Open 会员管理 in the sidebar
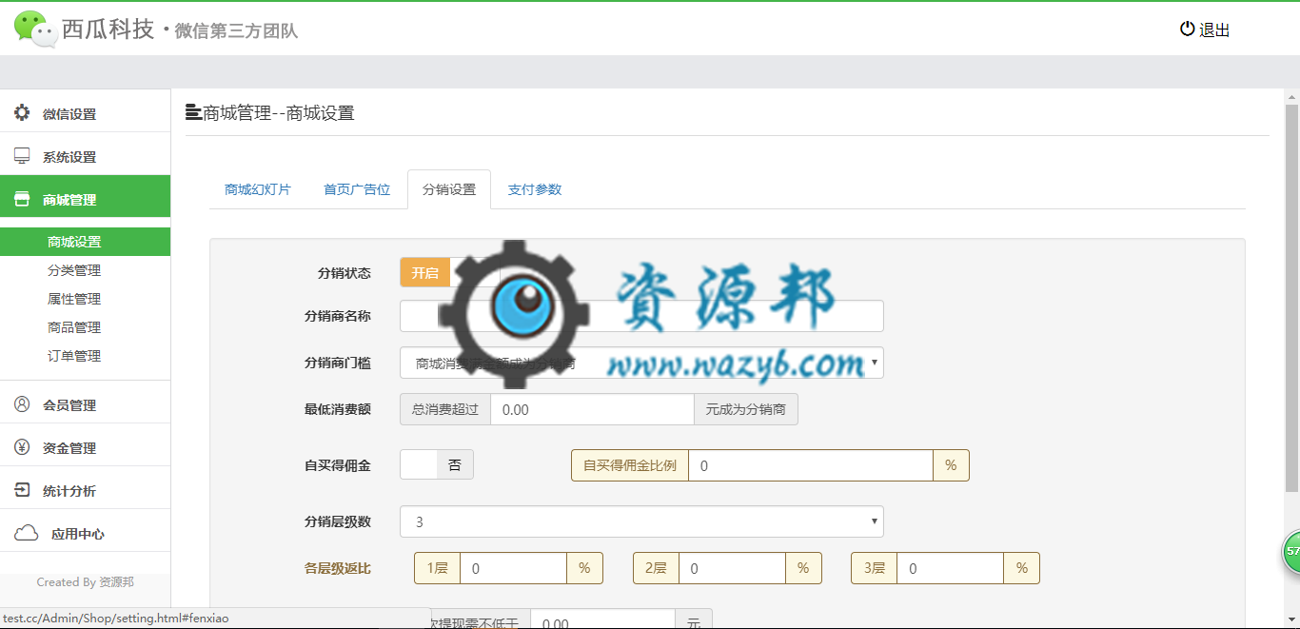Image resolution: width=1300 pixels, height=629 pixels. 86,404
